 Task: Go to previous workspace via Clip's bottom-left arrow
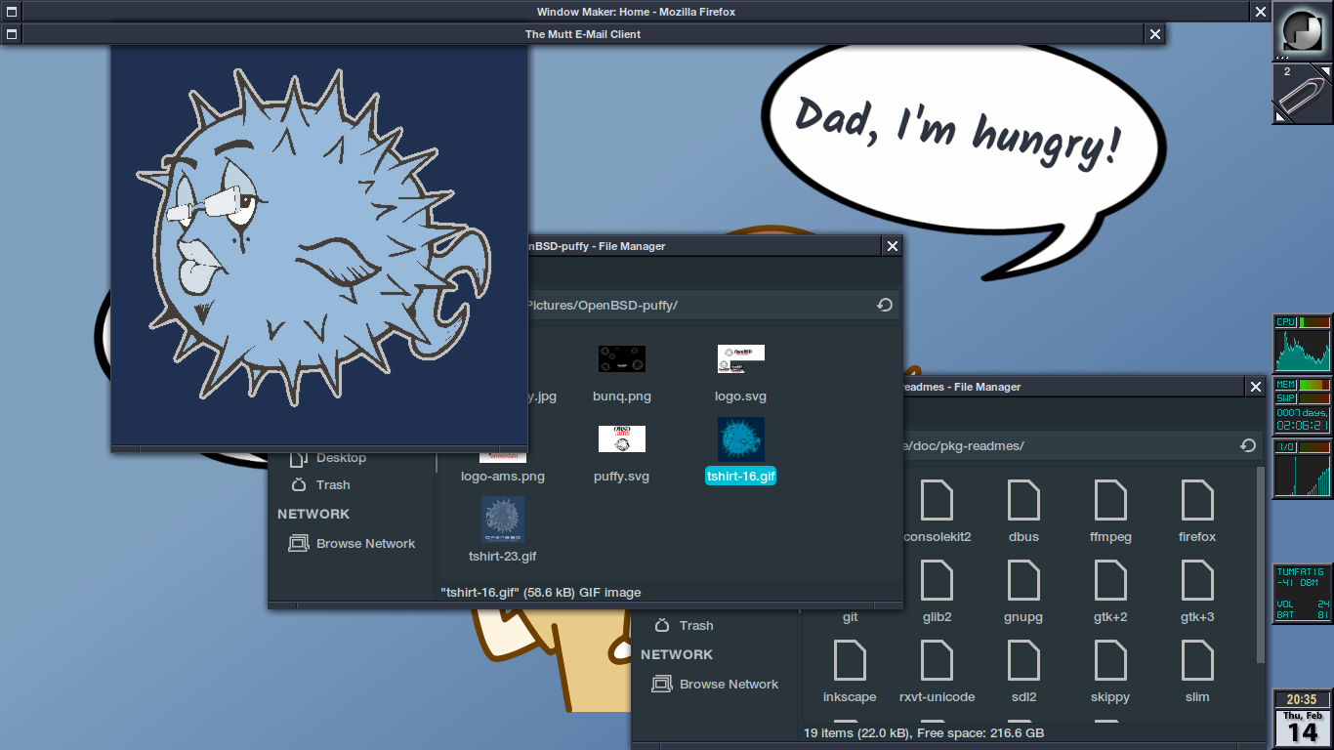(1280, 117)
